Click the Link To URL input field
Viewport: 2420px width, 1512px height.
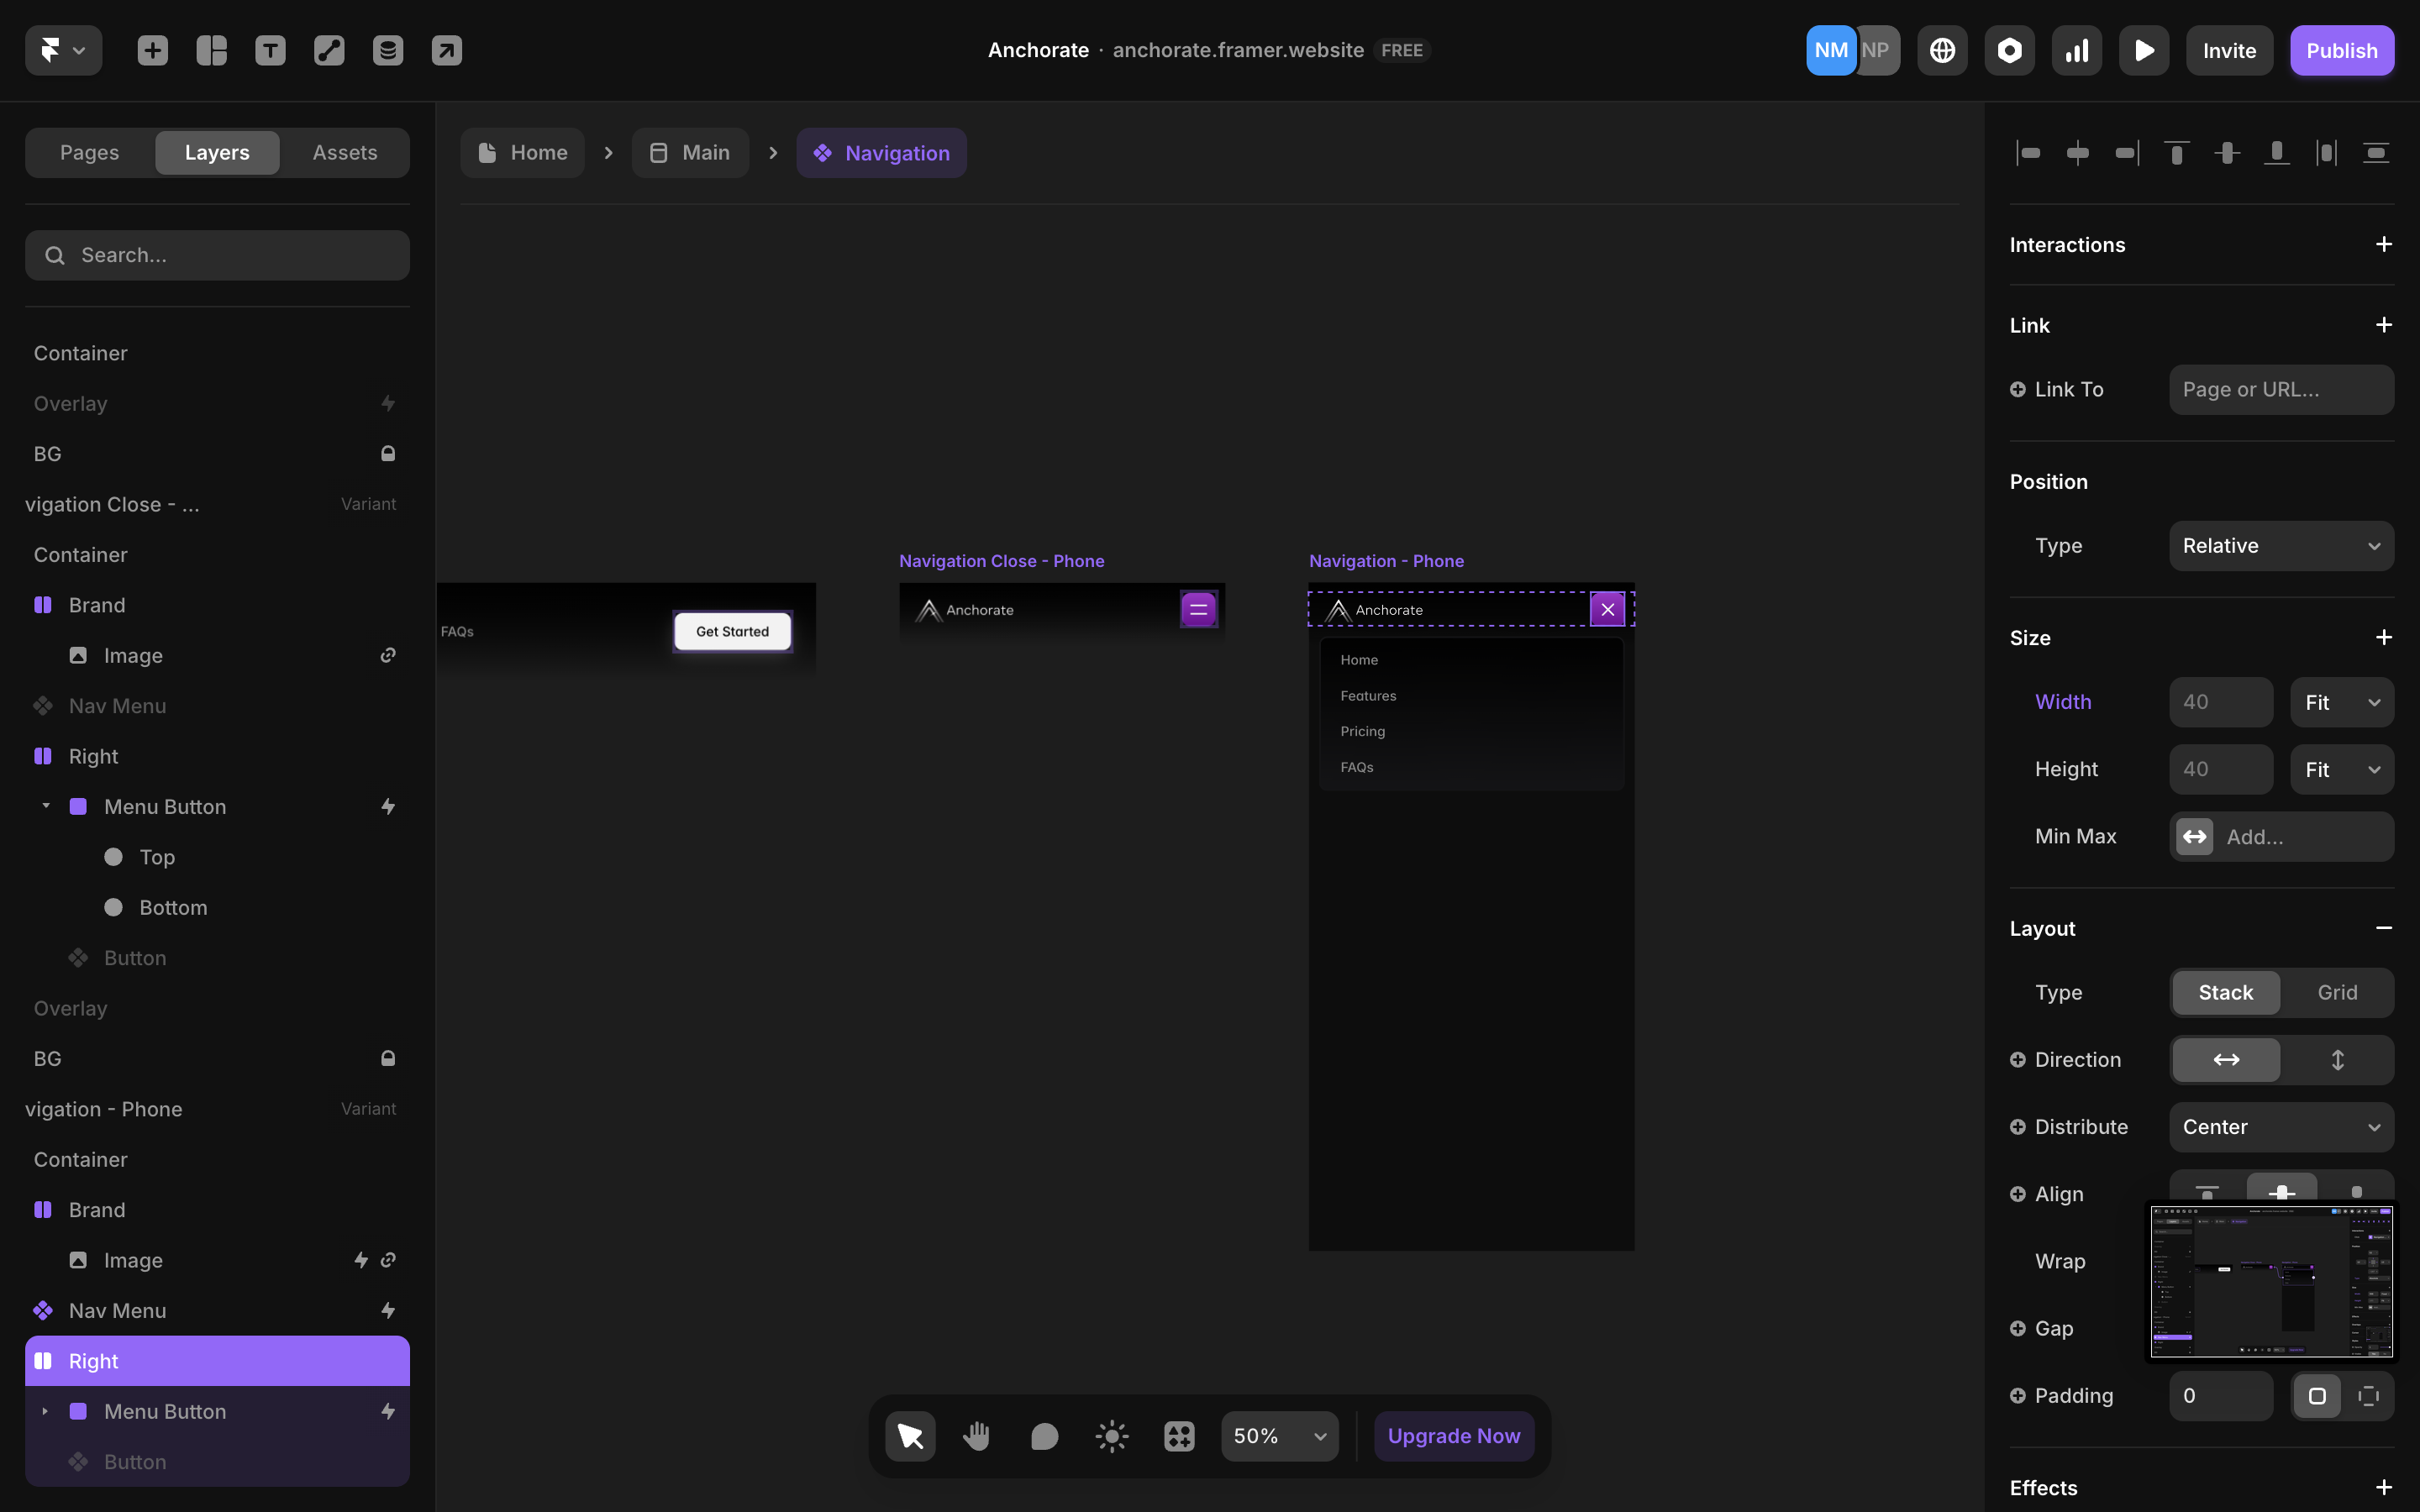pyautogui.click(x=2281, y=389)
